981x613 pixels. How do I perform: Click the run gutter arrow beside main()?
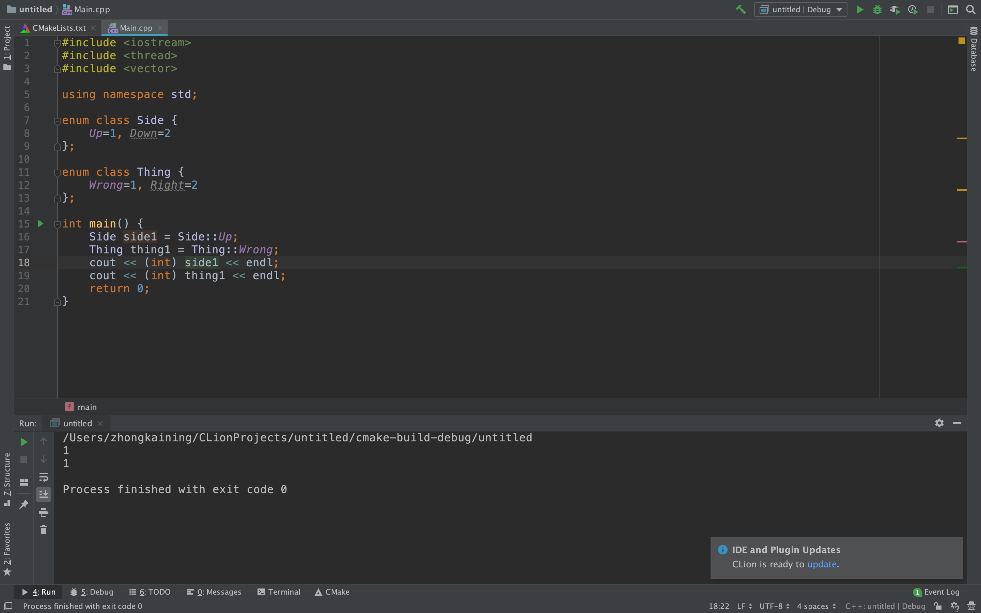(40, 223)
